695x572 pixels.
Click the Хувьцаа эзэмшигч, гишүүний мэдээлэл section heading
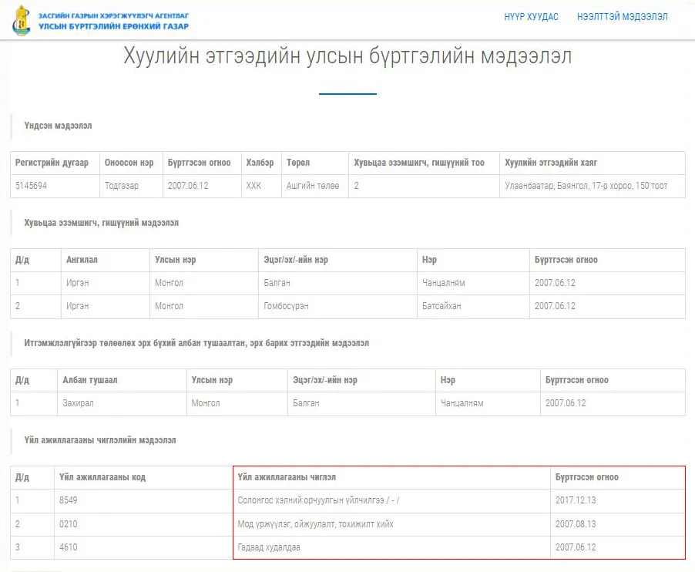[102, 223]
